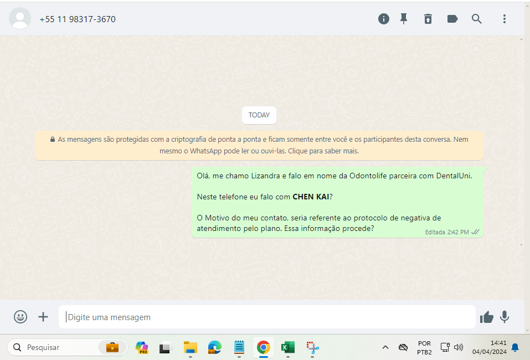Image resolution: width=530 pixels, height=360 pixels.
Task: Open Copilot preview from taskbar
Action: [142, 347]
